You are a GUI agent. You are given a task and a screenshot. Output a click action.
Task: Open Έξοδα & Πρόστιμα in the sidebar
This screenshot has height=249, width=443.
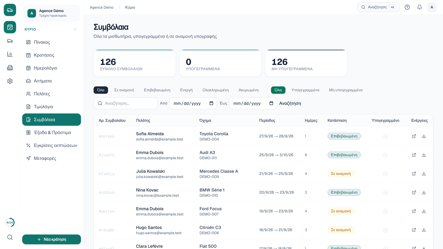pyautogui.click(x=51, y=132)
